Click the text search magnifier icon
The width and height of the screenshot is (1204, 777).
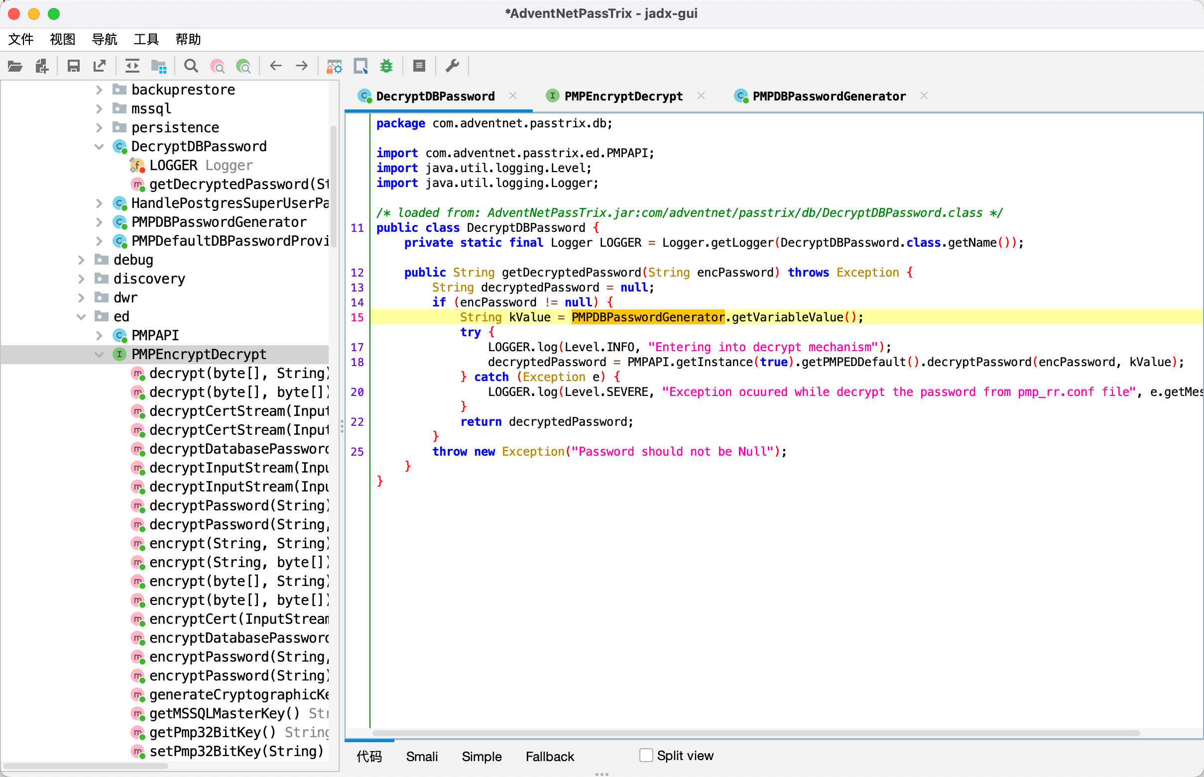(191, 66)
